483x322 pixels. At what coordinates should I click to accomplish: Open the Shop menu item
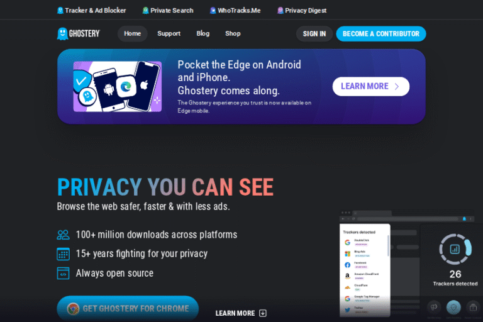(233, 33)
